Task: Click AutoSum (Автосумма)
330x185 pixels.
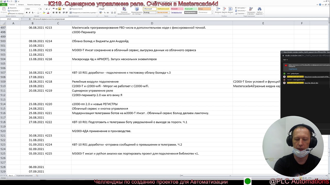Action: coord(240,8)
